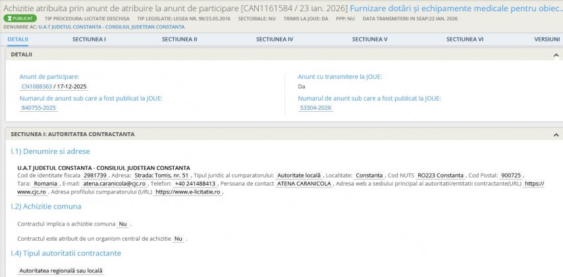Open JOUE notice number 53304-2026
Viewport: 563px width, 277px height.
(x=315, y=108)
